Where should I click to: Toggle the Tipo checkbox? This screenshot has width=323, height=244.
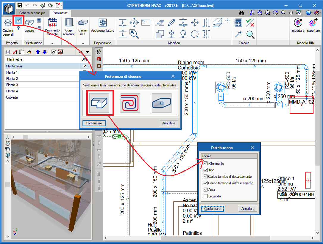(206, 170)
